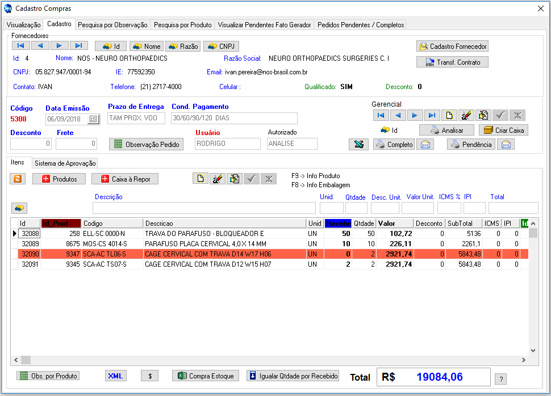Open the Pedidos Pendentes / Completos tab
The image size is (551, 396).
point(361,25)
